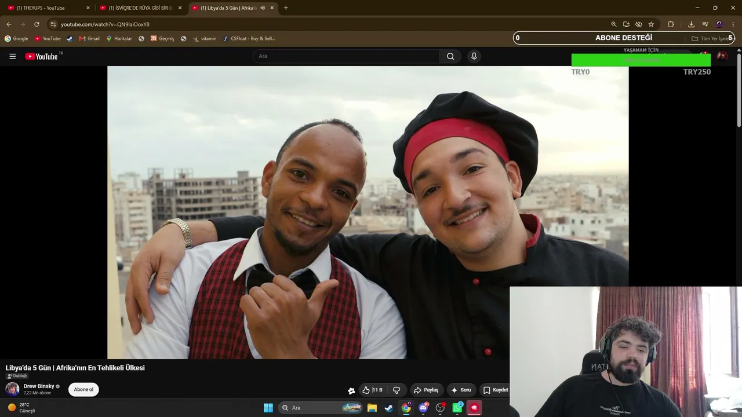Click the flower-shaped icon beside the like button

(x=351, y=390)
